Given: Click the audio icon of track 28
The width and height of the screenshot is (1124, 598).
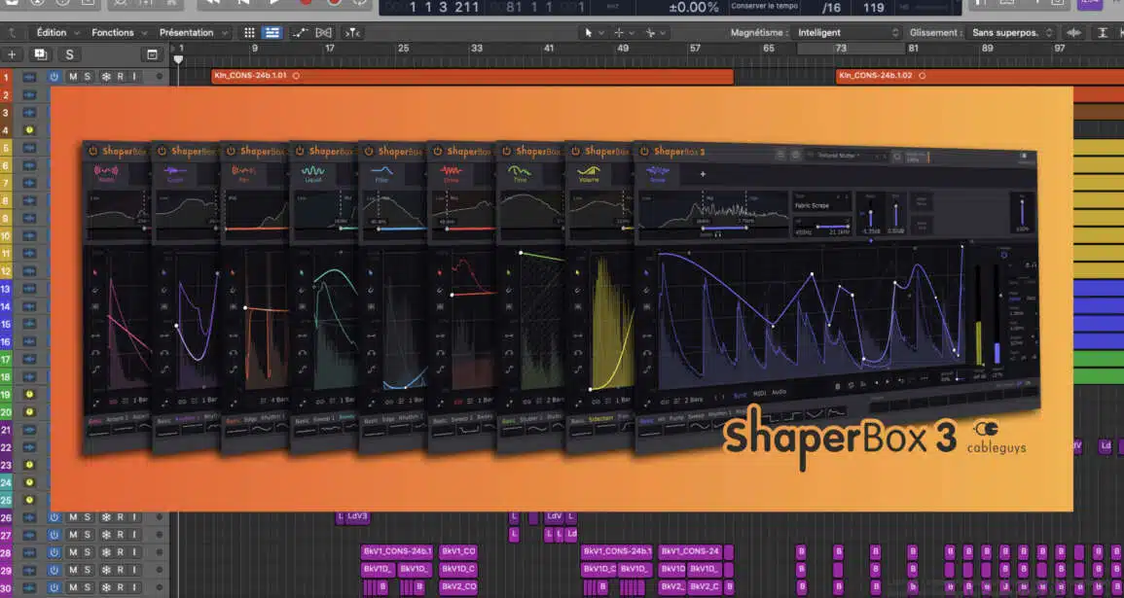Looking at the screenshot, I should (29, 552).
